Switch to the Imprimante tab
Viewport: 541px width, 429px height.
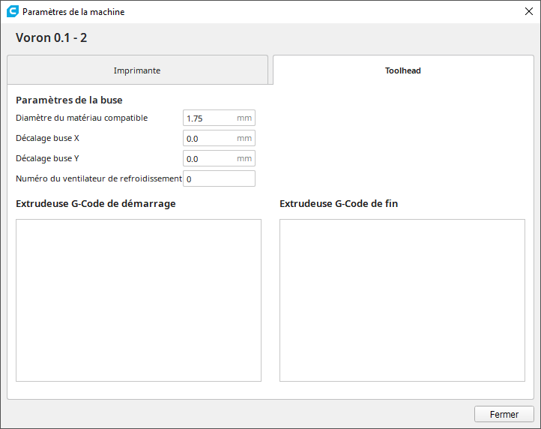(x=137, y=70)
